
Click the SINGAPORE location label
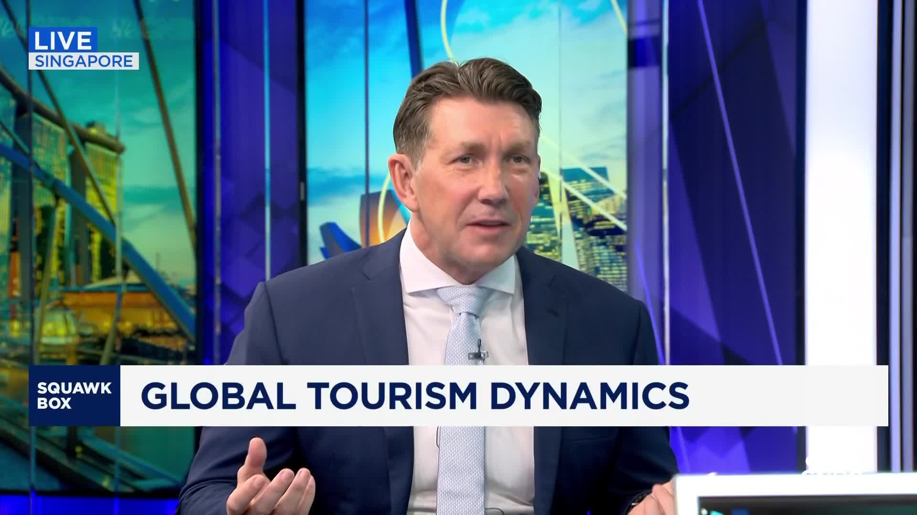coord(84,62)
